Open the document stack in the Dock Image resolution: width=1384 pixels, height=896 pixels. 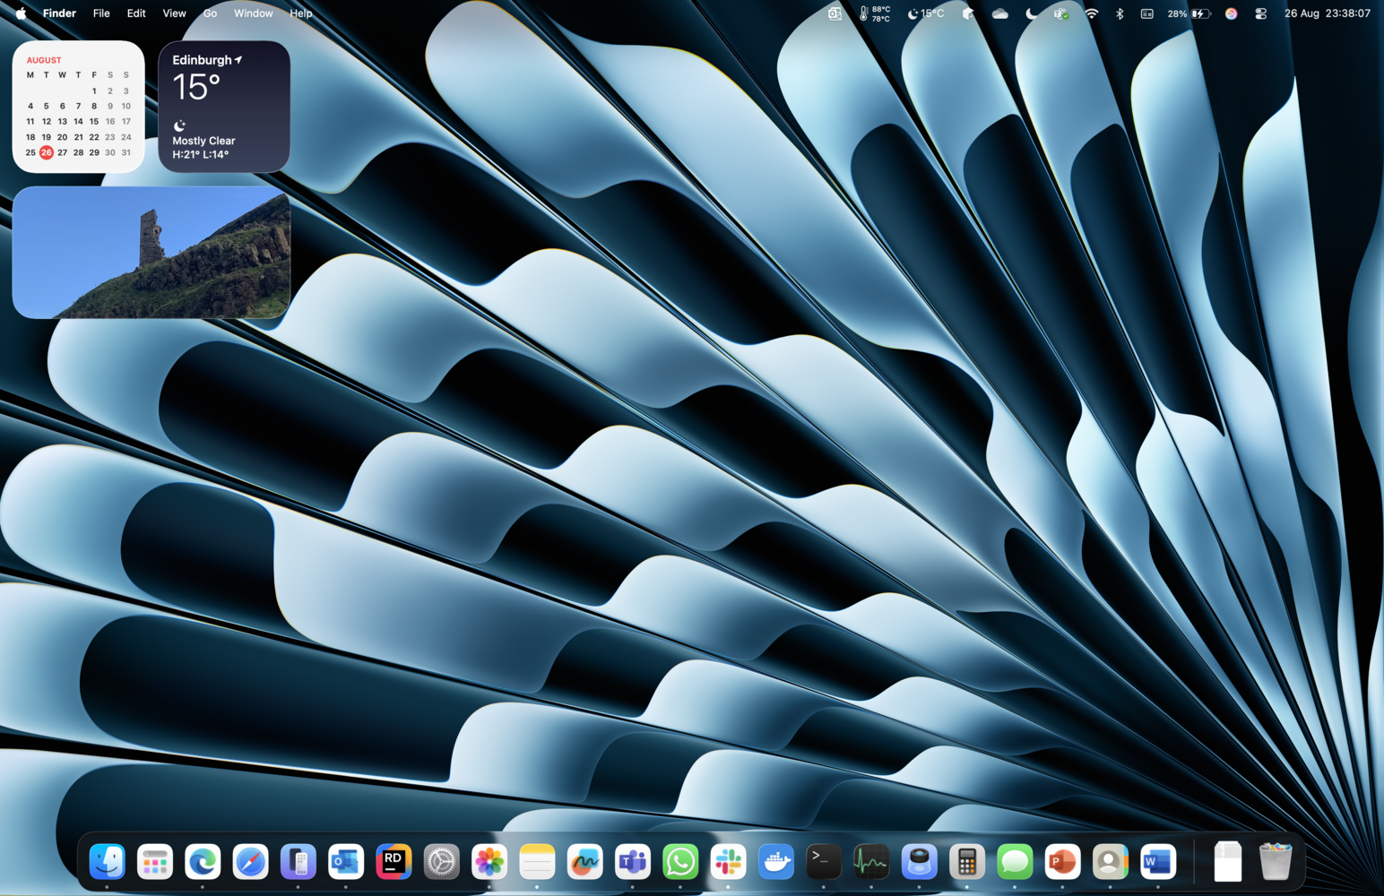tap(1228, 862)
